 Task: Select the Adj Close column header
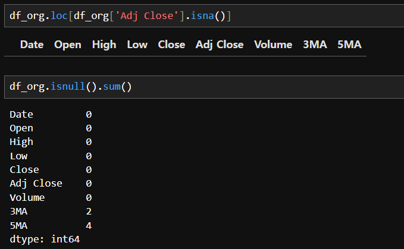pyautogui.click(x=220, y=45)
